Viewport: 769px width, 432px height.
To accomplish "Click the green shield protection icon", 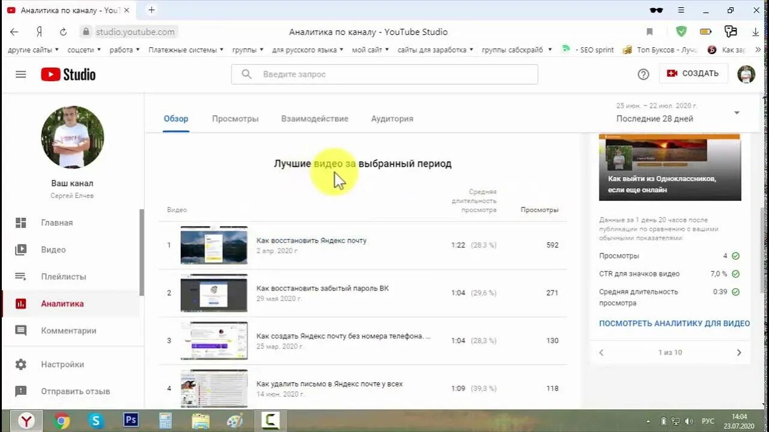I will coord(681,31).
